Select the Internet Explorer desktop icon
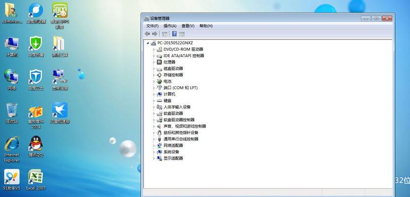 point(12,149)
